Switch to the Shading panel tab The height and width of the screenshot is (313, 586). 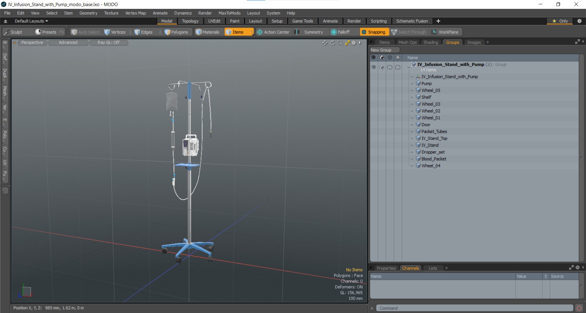click(431, 42)
